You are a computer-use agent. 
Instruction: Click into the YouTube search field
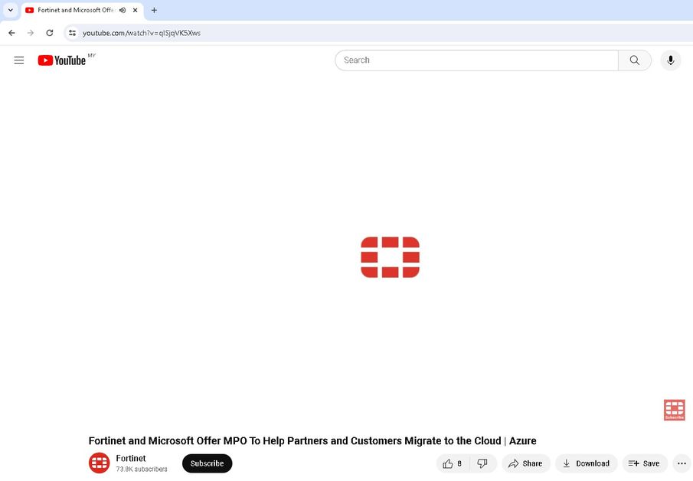coord(476,60)
